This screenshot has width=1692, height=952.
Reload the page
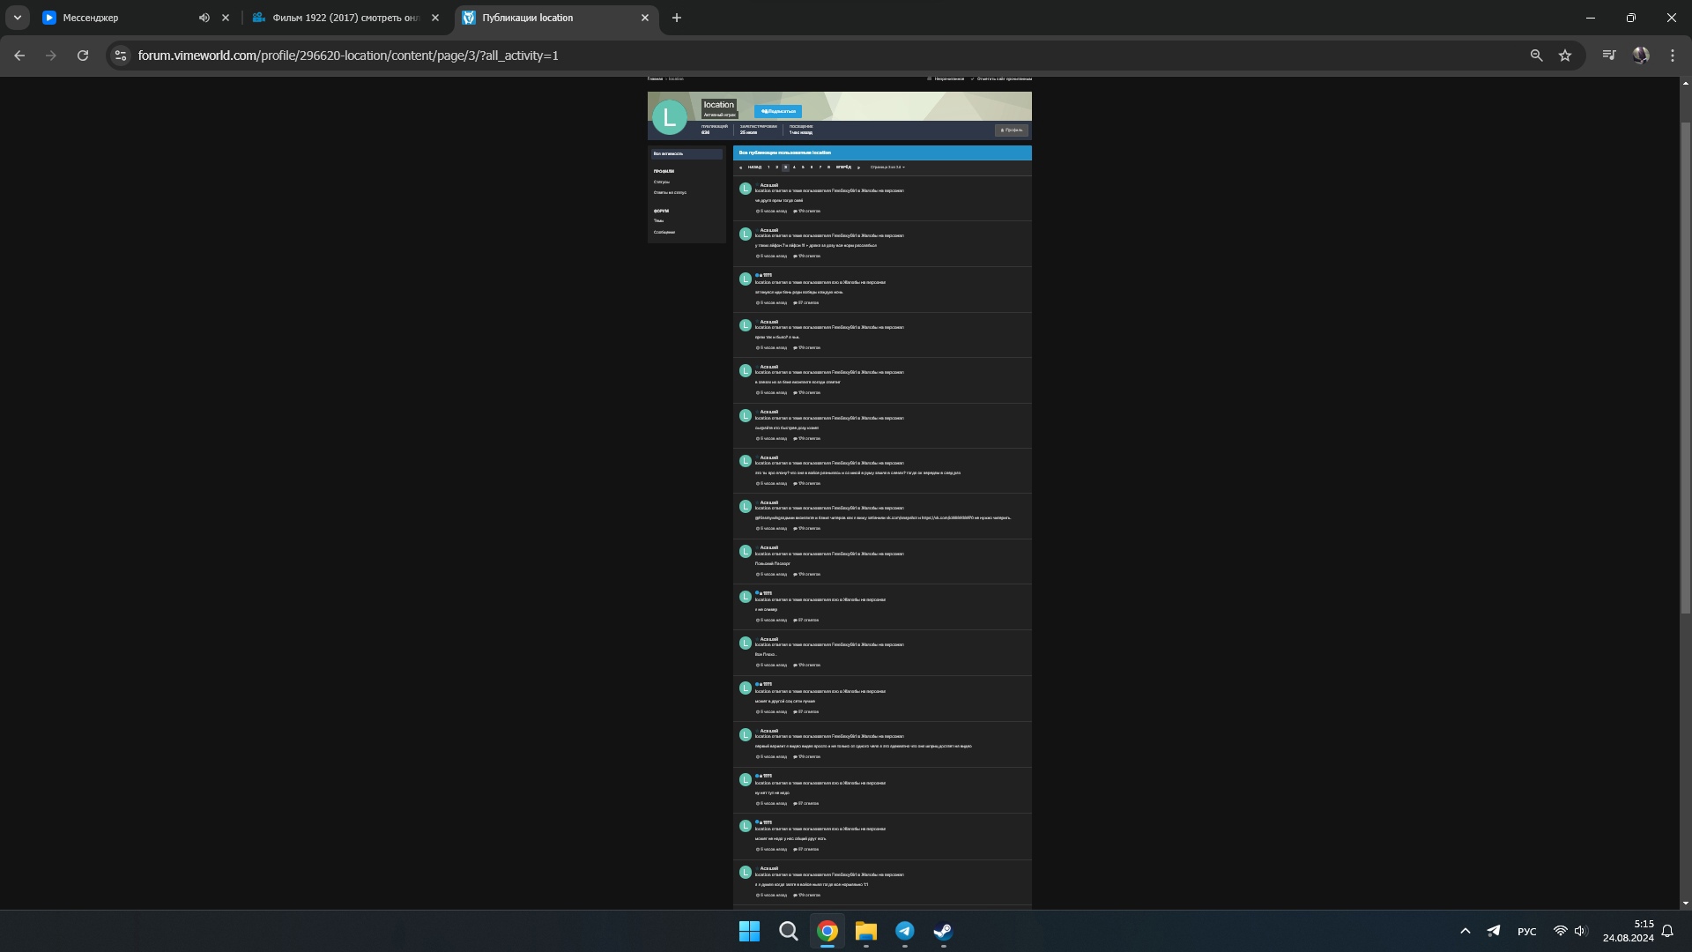(x=83, y=56)
